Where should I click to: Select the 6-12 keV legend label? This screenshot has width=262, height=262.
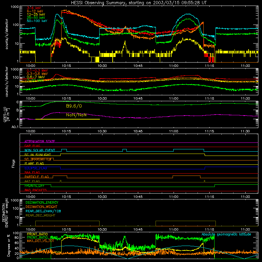tap(35, 11)
